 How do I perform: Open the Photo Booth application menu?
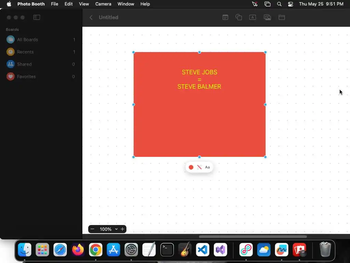31,4
